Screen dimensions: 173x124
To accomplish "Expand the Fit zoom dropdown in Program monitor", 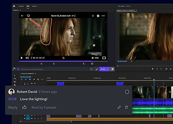I will pyautogui.click(x=134, y=61).
